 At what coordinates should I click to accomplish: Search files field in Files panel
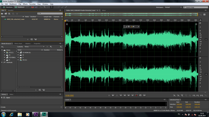point(50,13)
